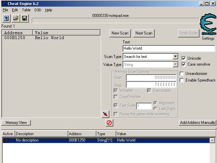Click the red clear list icon
Screen dimensions: 217x163
pos(109,123)
